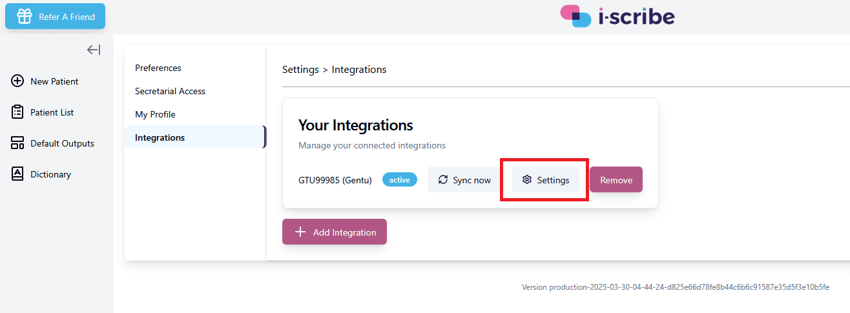
Task: Click the Patient List clipboard icon
Action: pos(18,112)
